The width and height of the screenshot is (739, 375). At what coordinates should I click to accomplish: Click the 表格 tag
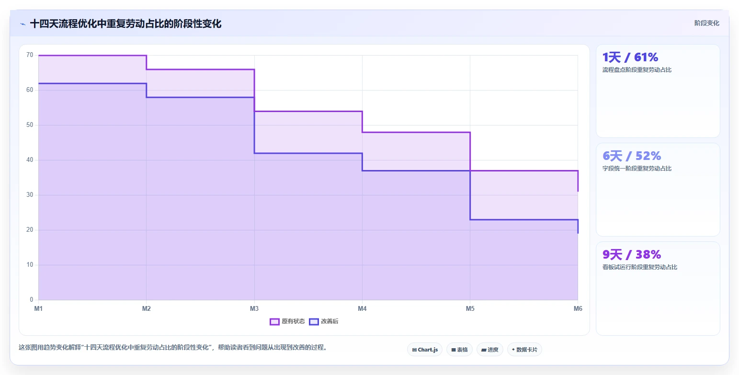click(x=459, y=350)
